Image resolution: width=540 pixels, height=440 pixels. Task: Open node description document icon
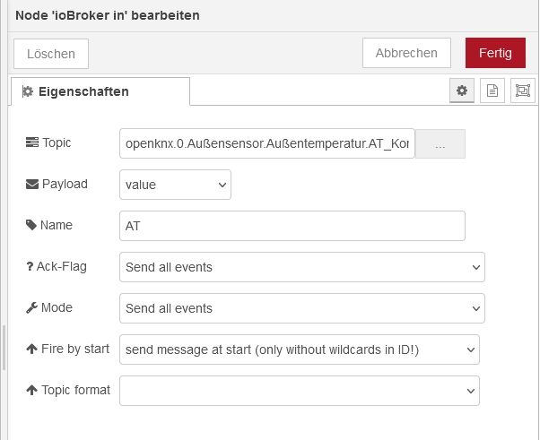pyautogui.click(x=492, y=91)
